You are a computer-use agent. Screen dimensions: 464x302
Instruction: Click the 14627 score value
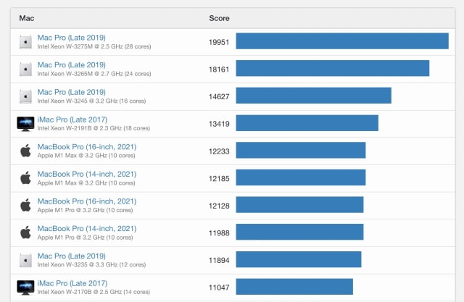219,96
